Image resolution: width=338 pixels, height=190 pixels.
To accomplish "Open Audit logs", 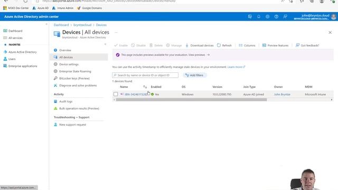I will (65, 101).
